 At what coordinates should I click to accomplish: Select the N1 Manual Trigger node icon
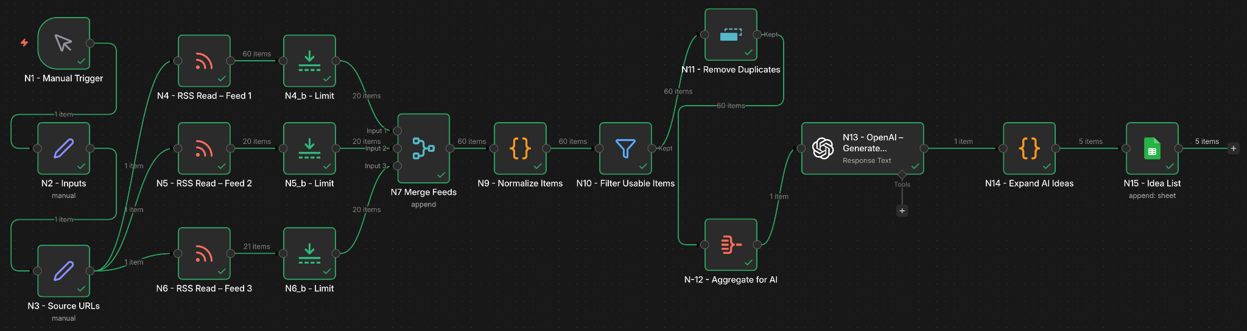coord(64,43)
